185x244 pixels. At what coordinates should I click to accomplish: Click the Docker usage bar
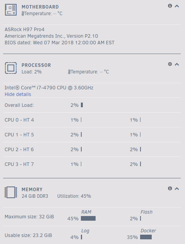(x=146, y=237)
